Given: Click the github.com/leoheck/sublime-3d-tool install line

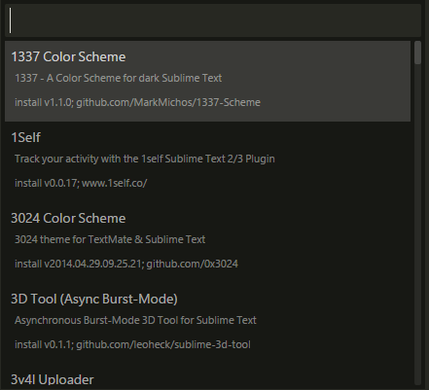Looking at the screenshot, I should tap(132, 344).
